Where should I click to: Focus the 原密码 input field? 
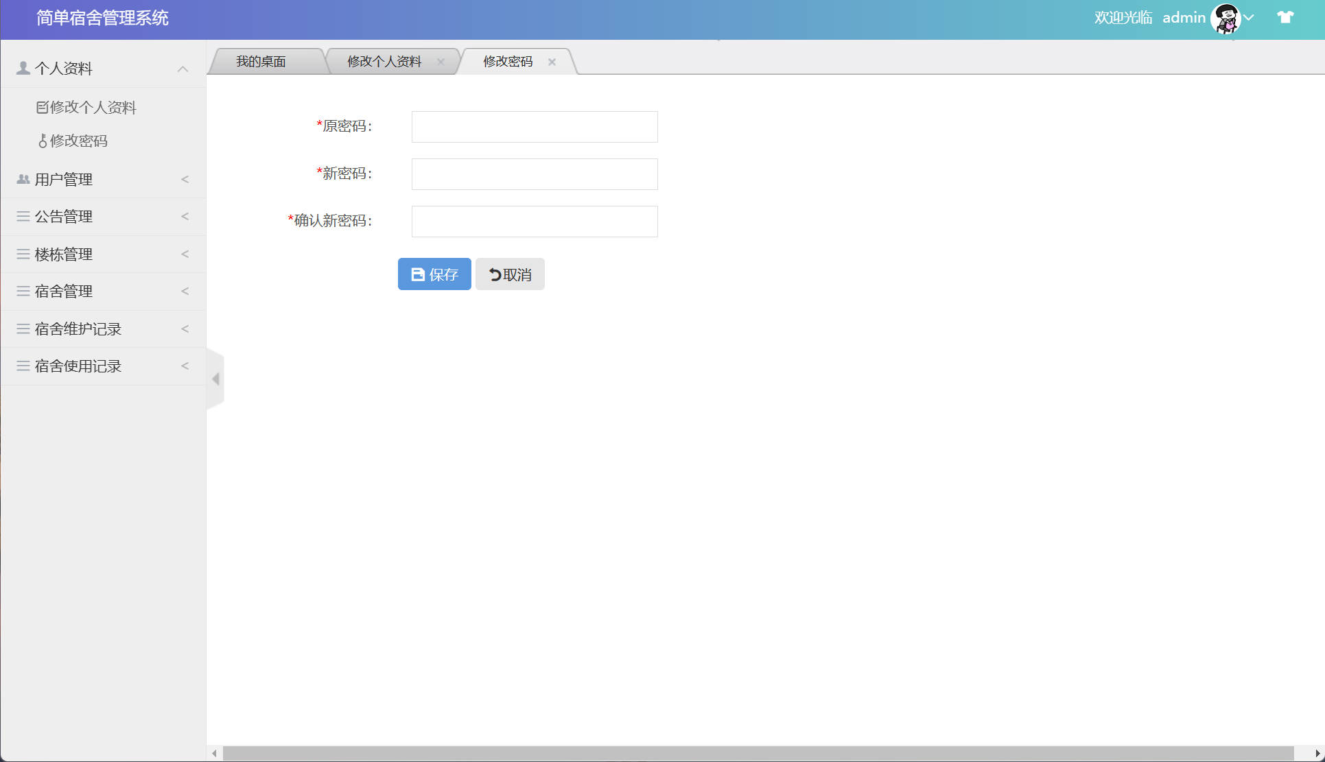pos(535,127)
